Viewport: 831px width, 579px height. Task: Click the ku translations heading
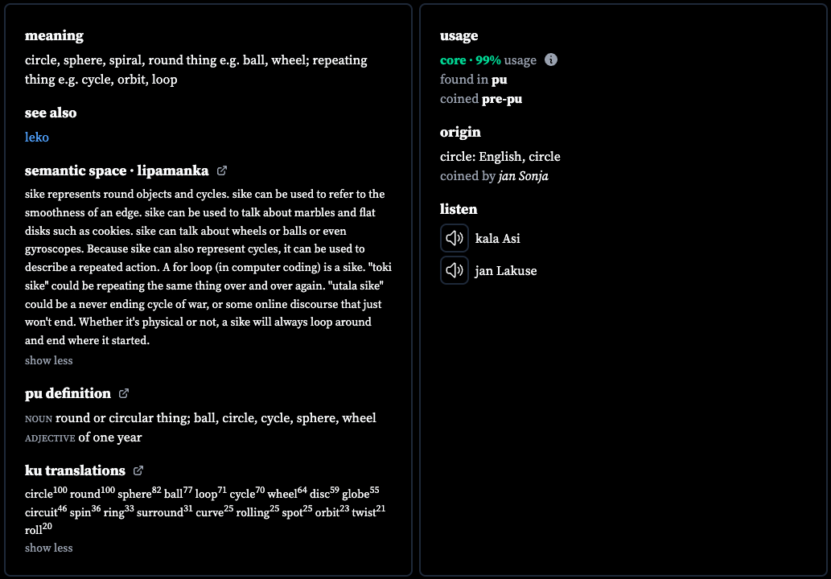point(75,470)
